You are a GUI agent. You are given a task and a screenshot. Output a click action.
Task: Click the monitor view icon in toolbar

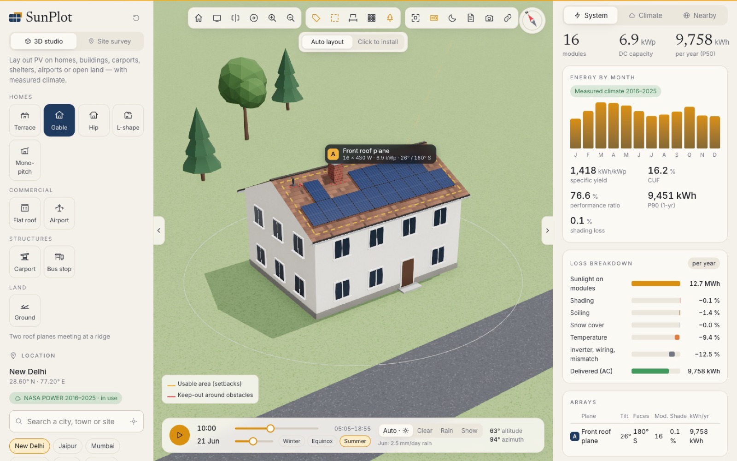(x=217, y=18)
